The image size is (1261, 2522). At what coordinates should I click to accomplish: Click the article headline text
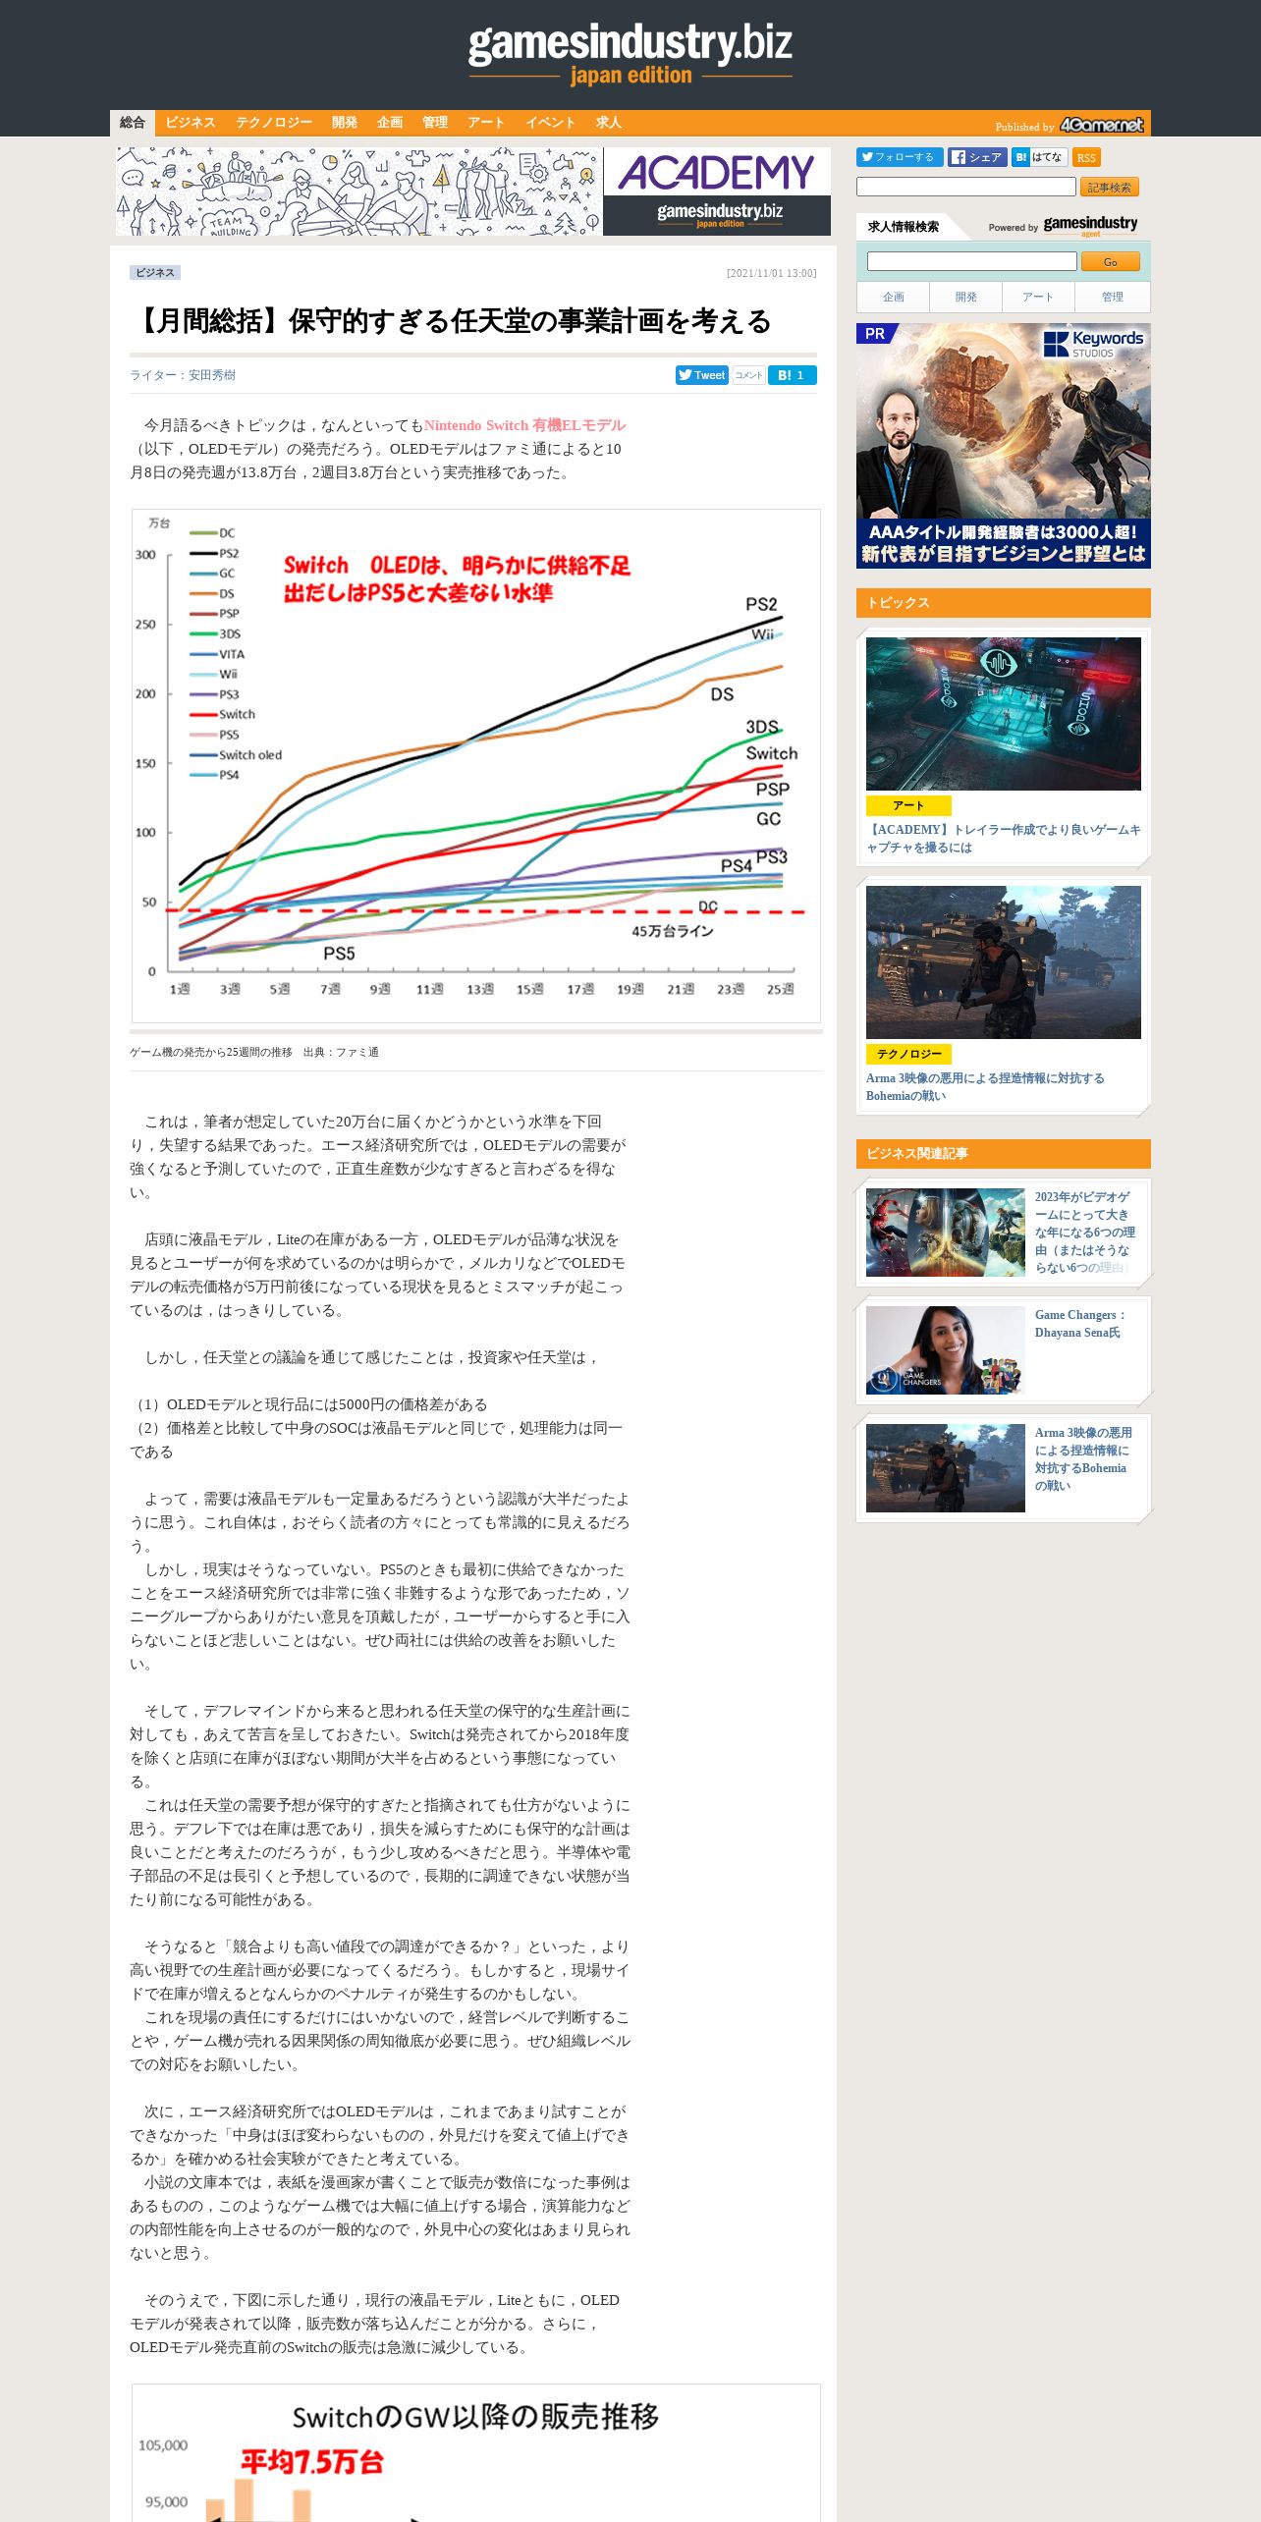point(452,321)
